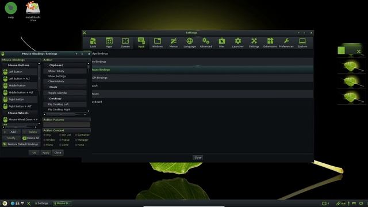Open the Bodhi start menu in taskbar

pyautogui.click(x=5, y=203)
